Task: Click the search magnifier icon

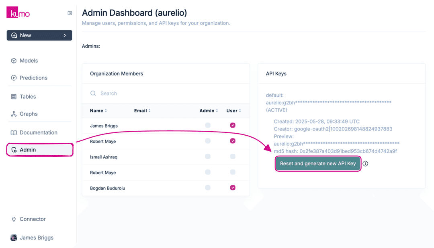Action: pyautogui.click(x=93, y=93)
